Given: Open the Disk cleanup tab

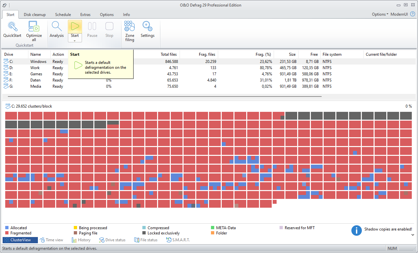Looking at the screenshot, I should tap(35, 14).
